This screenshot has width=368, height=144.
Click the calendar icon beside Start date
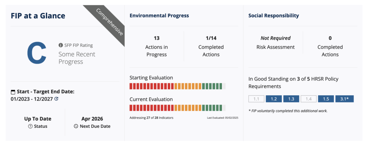[14, 92]
